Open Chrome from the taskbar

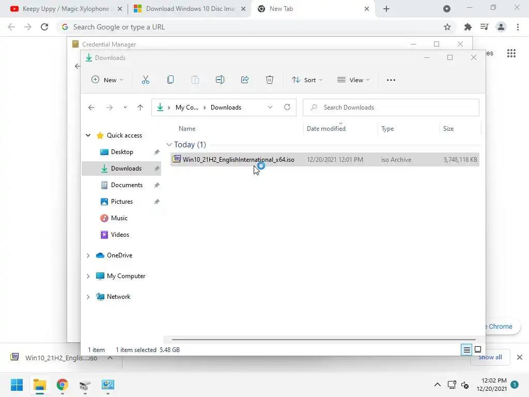tap(63, 385)
